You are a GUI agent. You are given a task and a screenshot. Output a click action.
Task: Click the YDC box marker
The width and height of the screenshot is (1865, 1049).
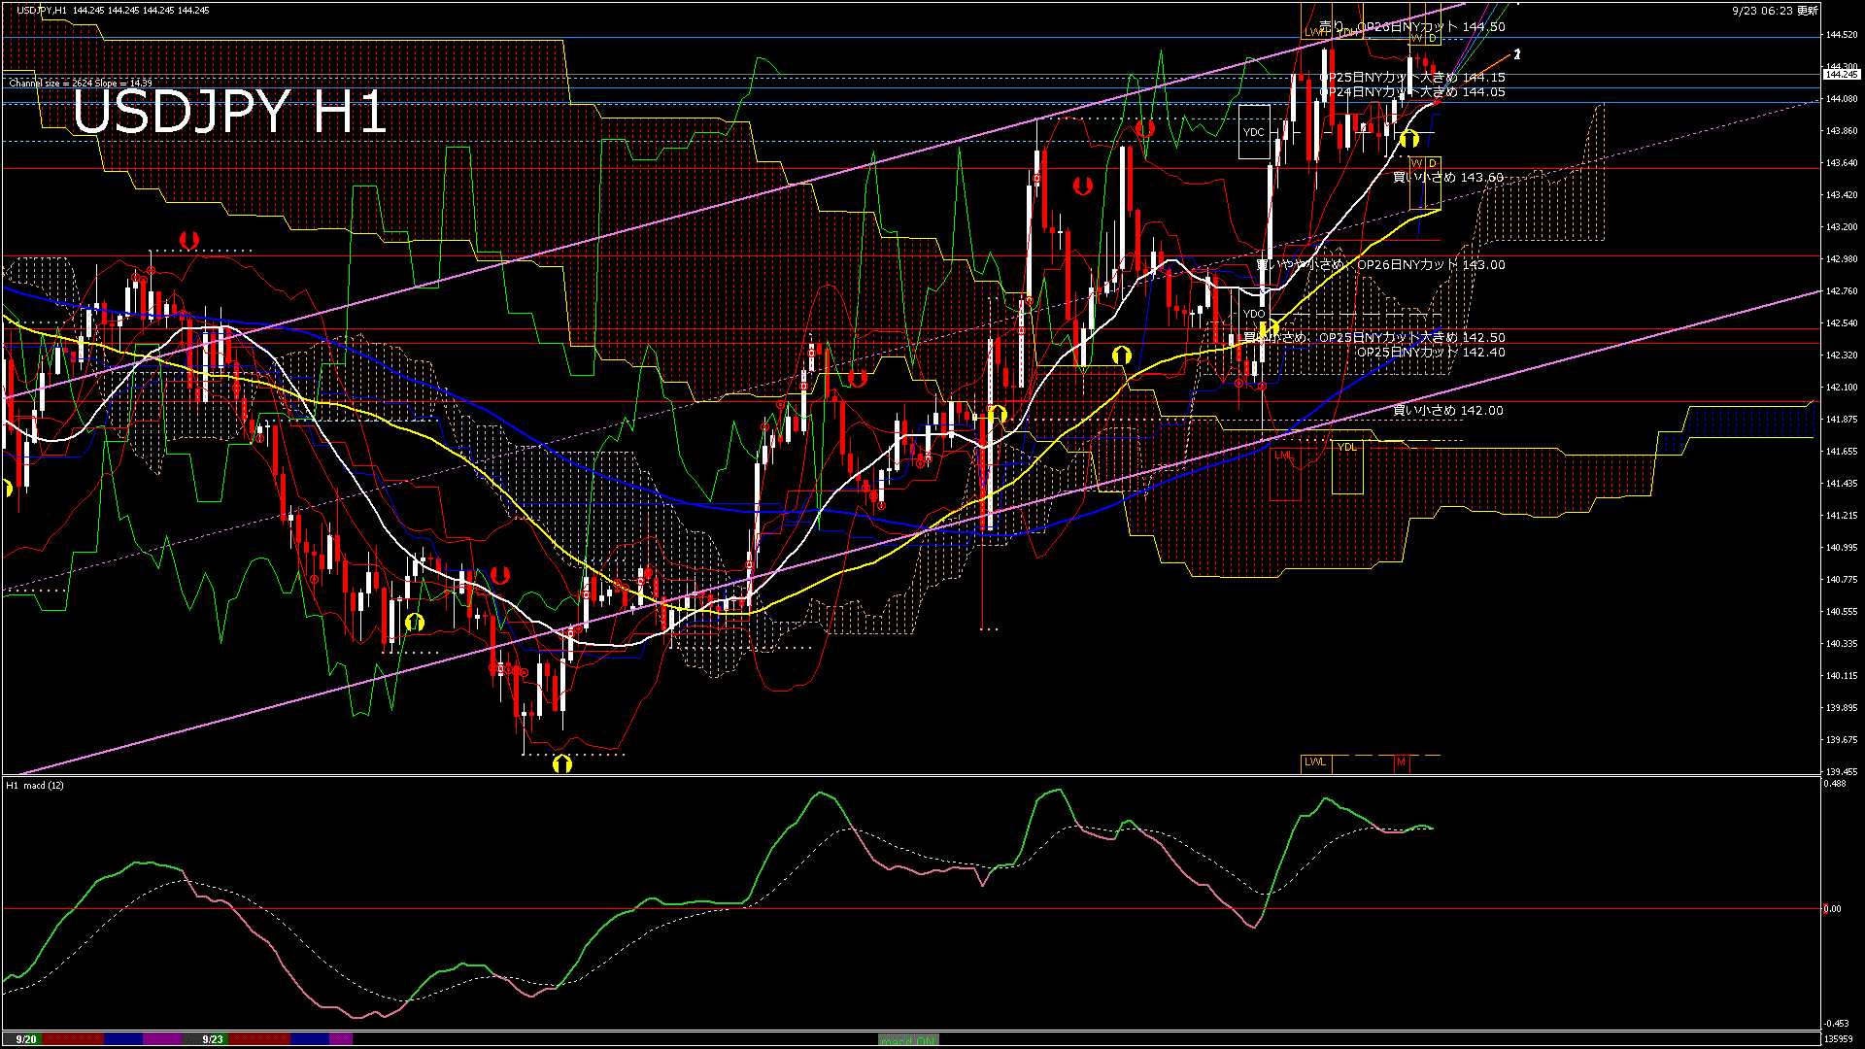click(x=1254, y=132)
